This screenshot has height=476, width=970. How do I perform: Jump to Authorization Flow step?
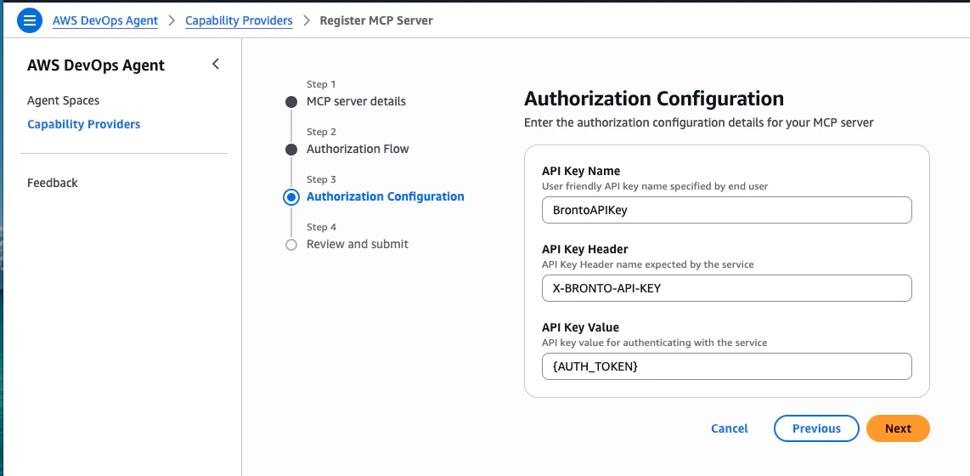click(x=358, y=150)
